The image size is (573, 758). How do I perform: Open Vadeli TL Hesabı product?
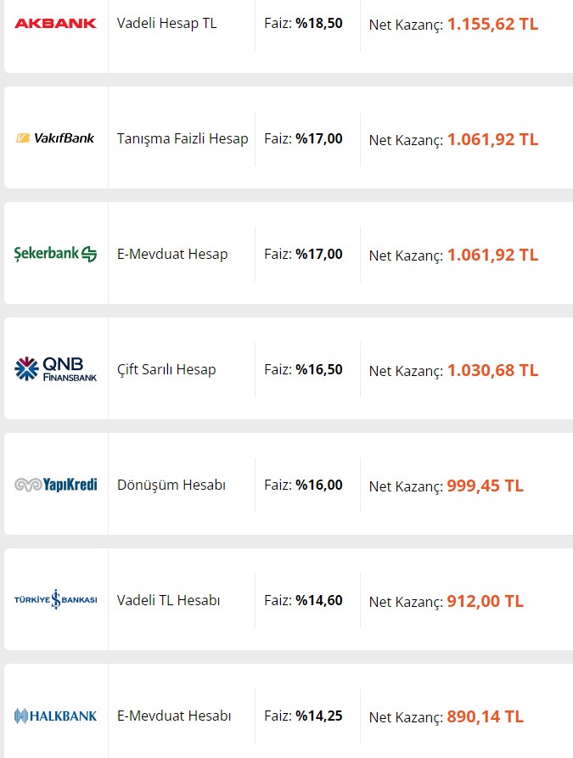click(x=168, y=600)
